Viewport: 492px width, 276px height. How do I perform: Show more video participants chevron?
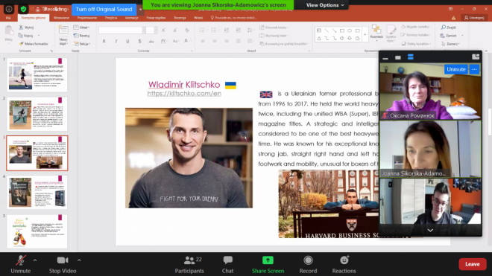[430, 231]
